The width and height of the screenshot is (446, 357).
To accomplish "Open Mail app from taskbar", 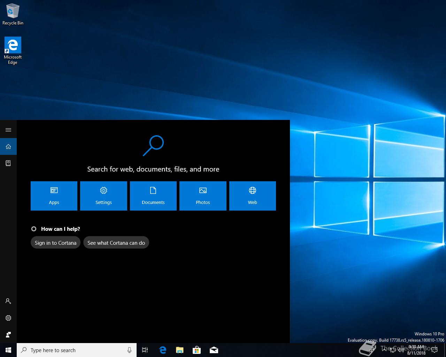I will click(214, 350).
